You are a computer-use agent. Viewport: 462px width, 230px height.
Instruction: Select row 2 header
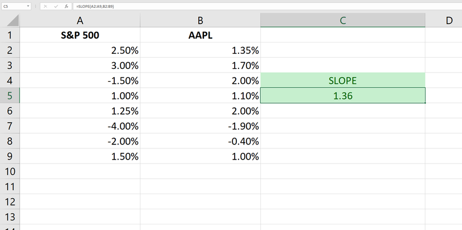[x=10, y=50]
